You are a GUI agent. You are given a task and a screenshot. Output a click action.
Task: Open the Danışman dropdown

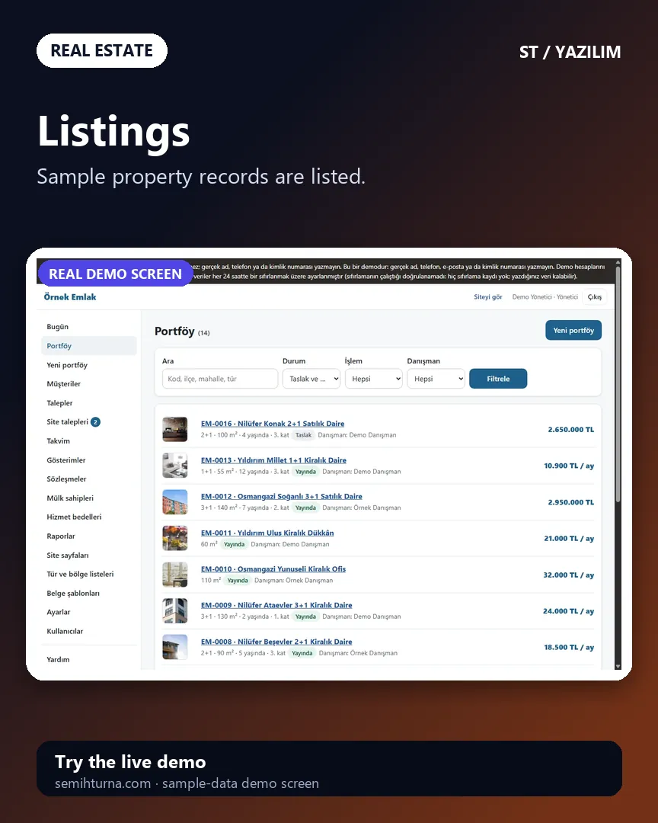436,379
